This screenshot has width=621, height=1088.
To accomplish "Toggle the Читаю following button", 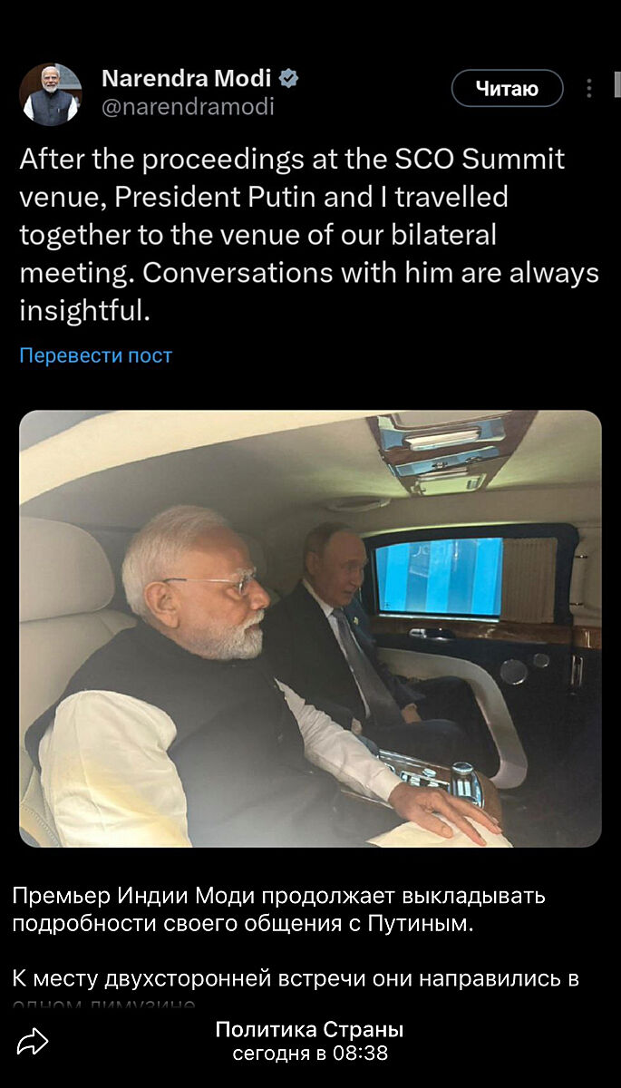I will coord(508,88).
